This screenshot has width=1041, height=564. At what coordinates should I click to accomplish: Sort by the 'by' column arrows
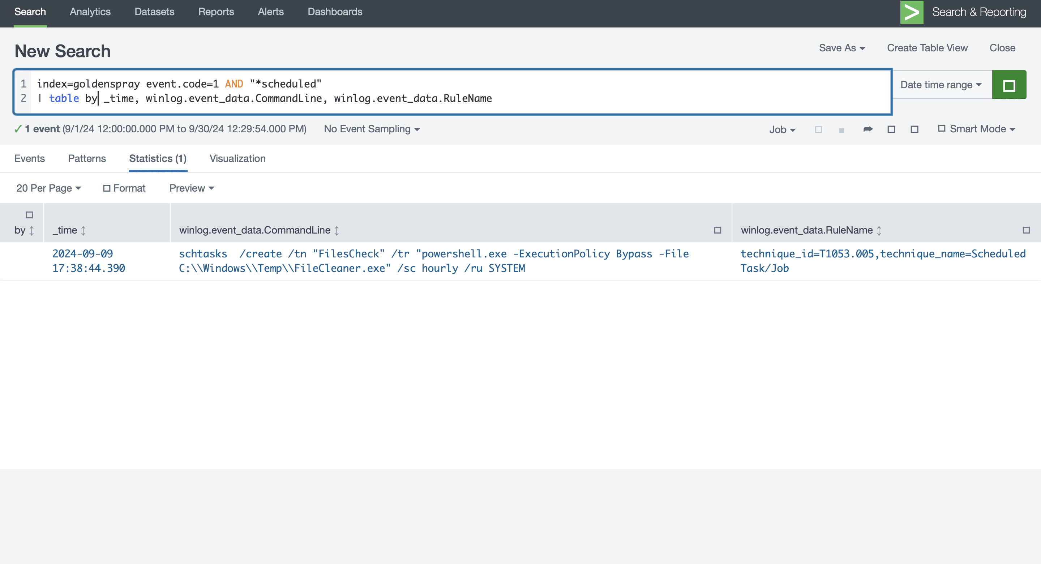[x=31, y=230]
